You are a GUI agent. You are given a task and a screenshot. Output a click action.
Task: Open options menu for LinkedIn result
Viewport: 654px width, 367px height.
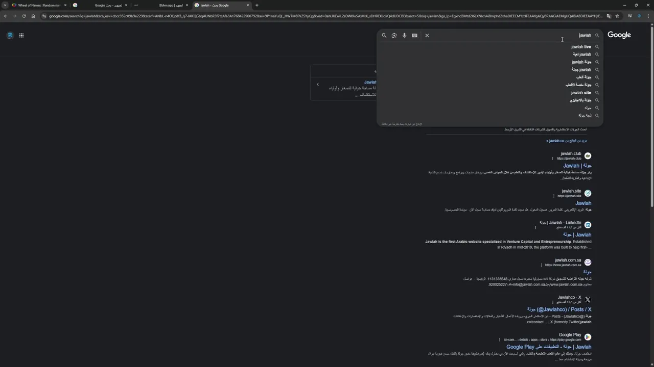tap(535, 227)
